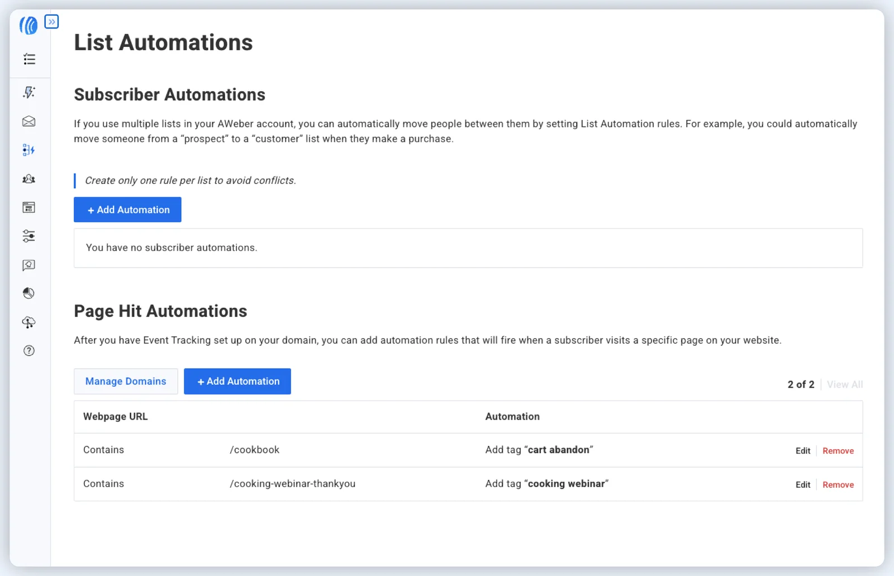This screenshot has height=576, width=894.
Task: Remove the cooking-webinar-thankyou automation
Action: coord(838,485)
